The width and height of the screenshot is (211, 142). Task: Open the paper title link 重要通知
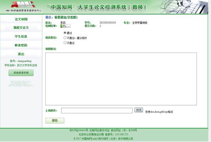pyautogui.click(x=66, y=17)
